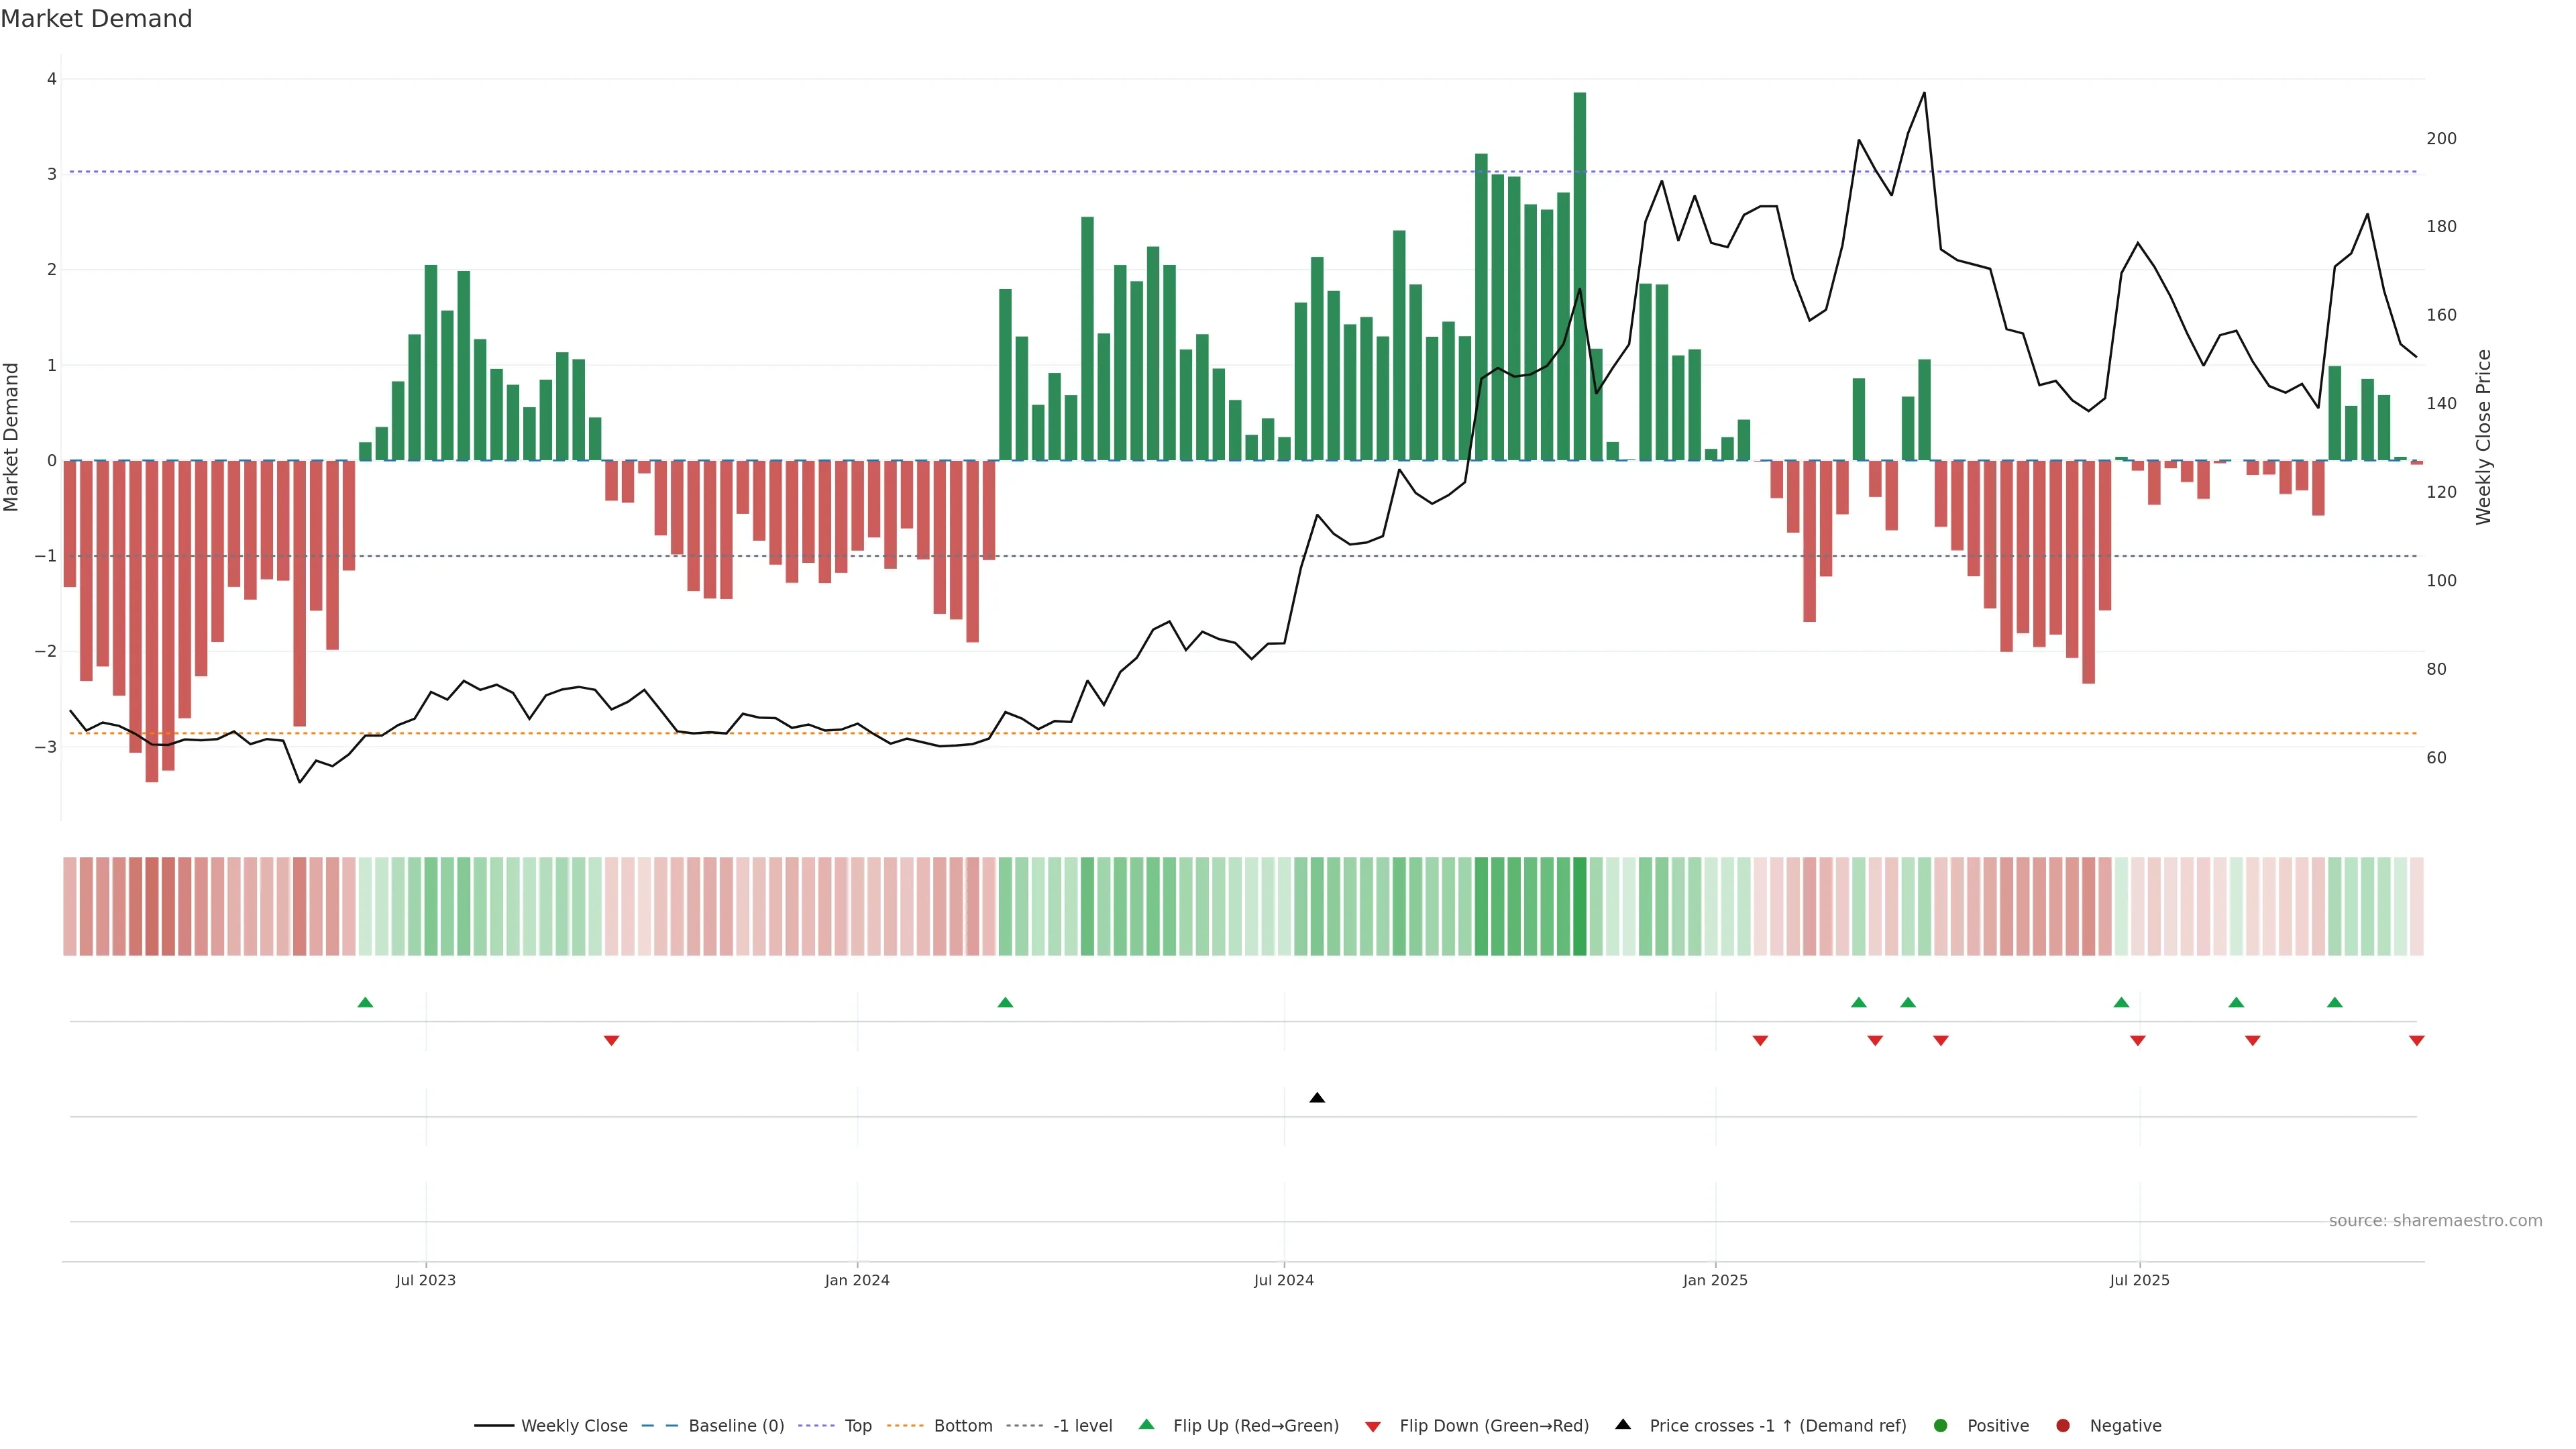Click the black price-cross triangle marker
This screenshot has width=2576, height=1449.
(x=1317, y=1098)
